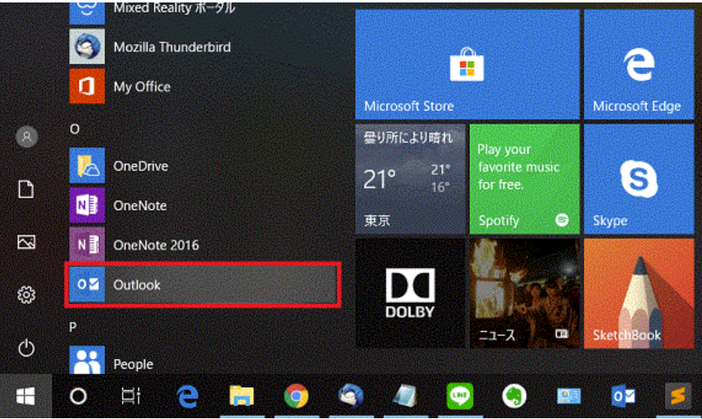The width and height of the screenshot is (702, 419).
Task: Click the Windows Start button
Action: (25, 396)
